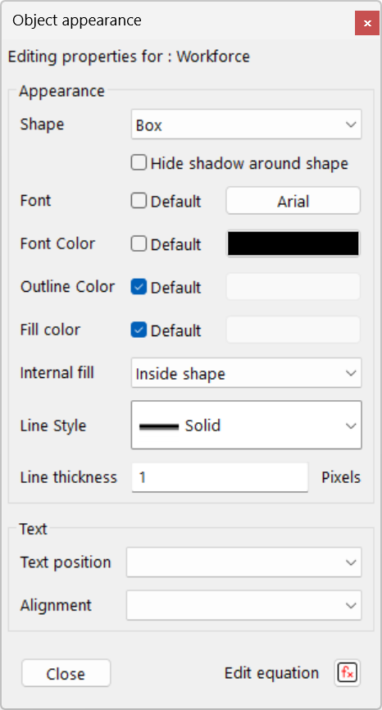Open the Shape dropdown showing Box
The image size is (382, 710).
(x=246, y=124)
